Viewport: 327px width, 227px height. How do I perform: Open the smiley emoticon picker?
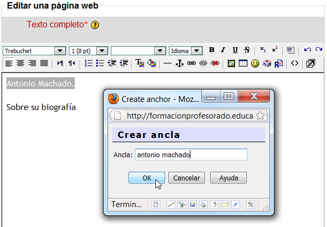point(255,63)
